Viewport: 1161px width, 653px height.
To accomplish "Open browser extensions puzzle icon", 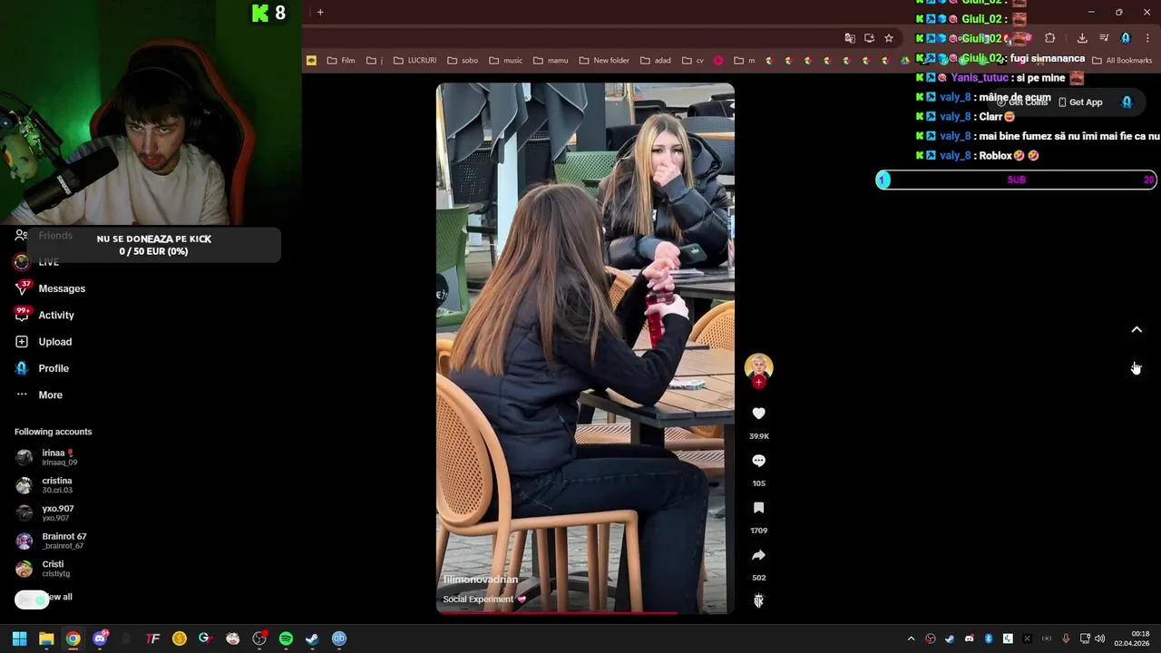I will click(x=1050, y=38).
